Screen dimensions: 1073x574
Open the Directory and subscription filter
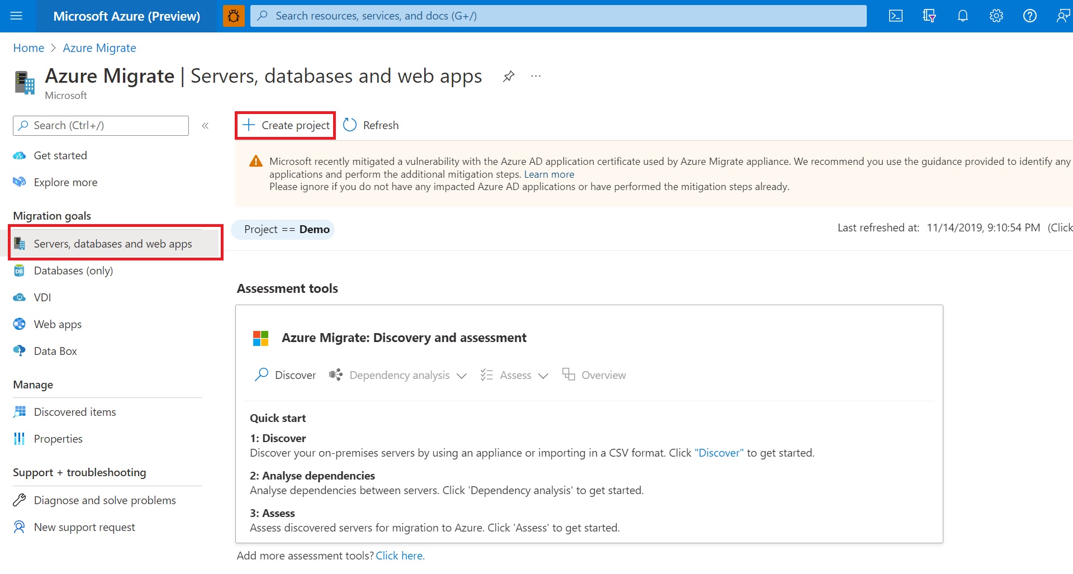tap(929, 16)
